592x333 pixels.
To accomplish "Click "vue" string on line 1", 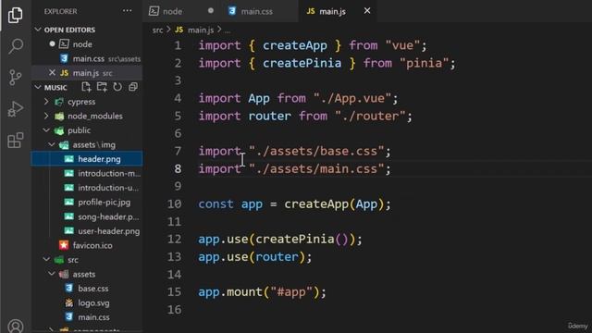I will coord(403,45).
